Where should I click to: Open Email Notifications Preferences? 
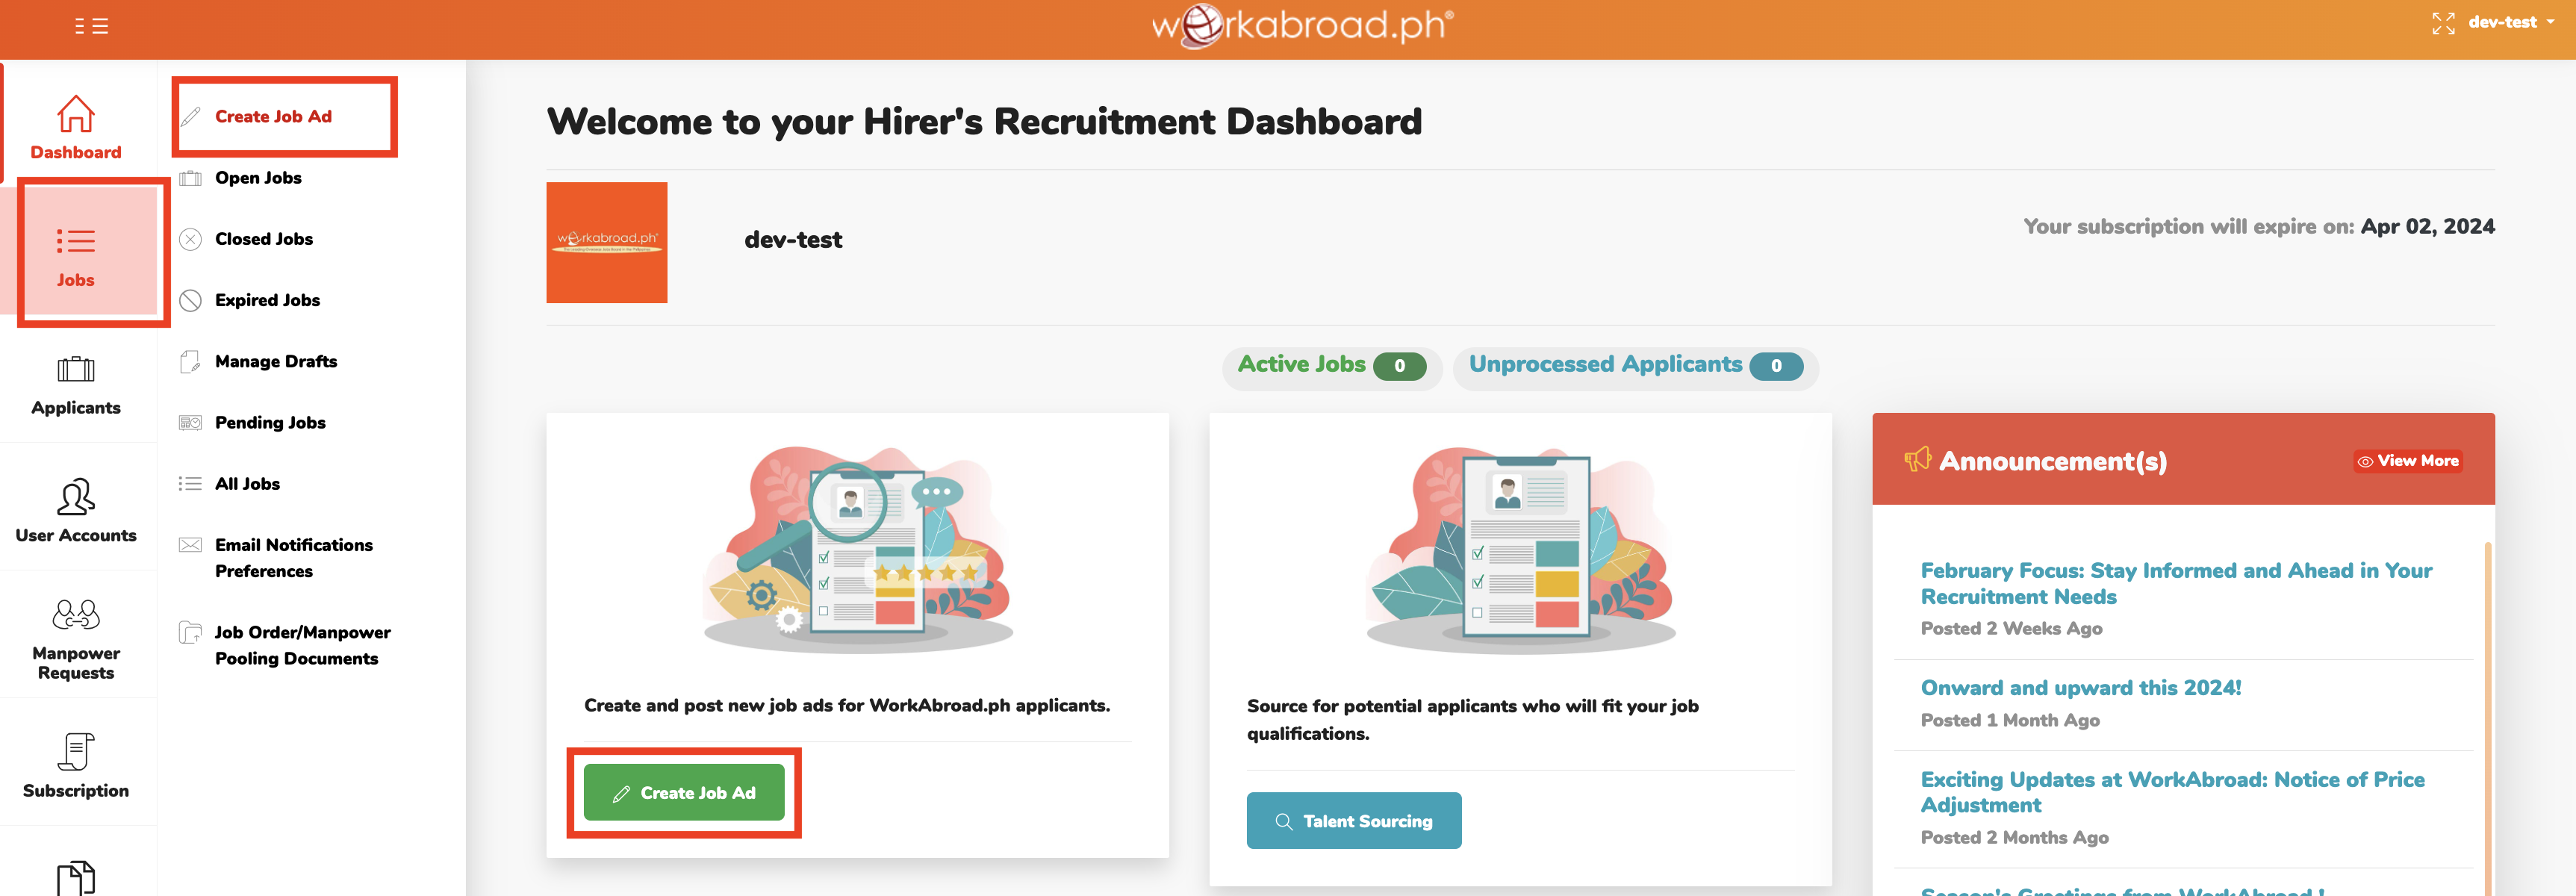click(293, 557)
